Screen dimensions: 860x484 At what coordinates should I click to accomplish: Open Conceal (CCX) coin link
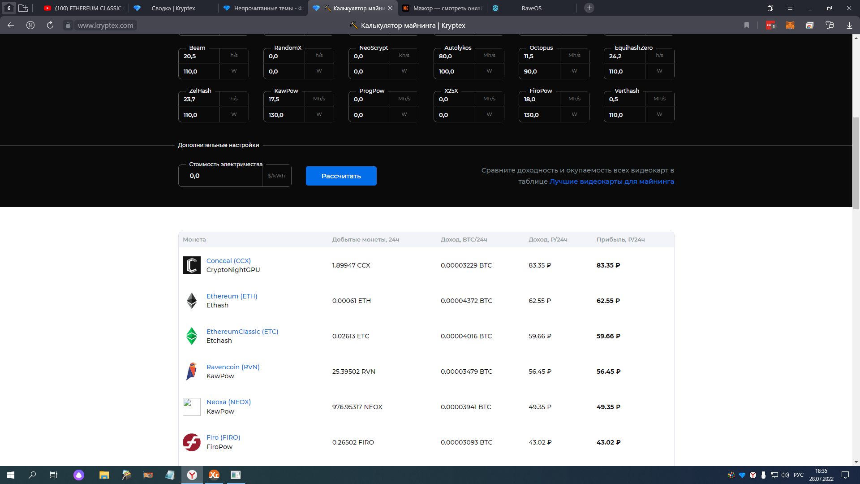[x=228, y=261]
